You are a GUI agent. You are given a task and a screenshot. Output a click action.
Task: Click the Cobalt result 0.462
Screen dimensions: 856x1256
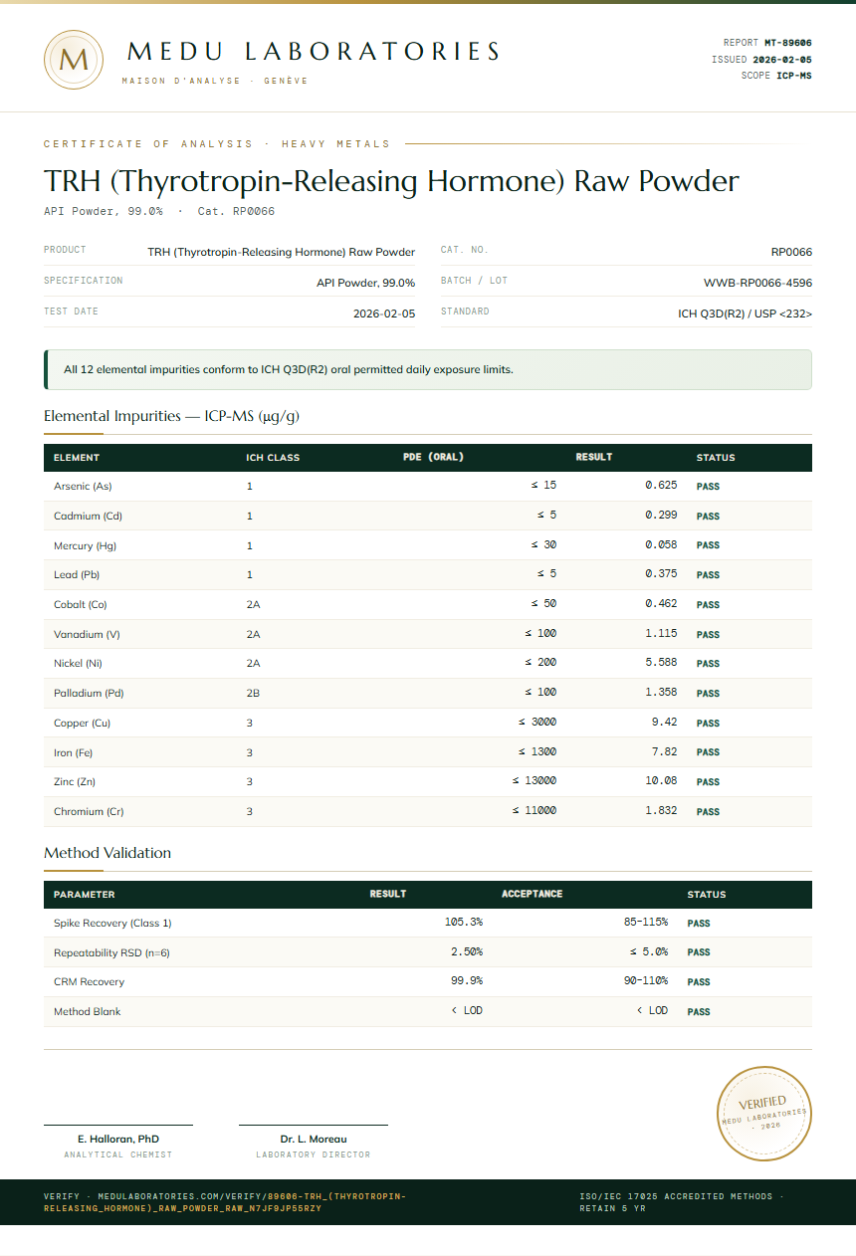(x=661, y=604)
